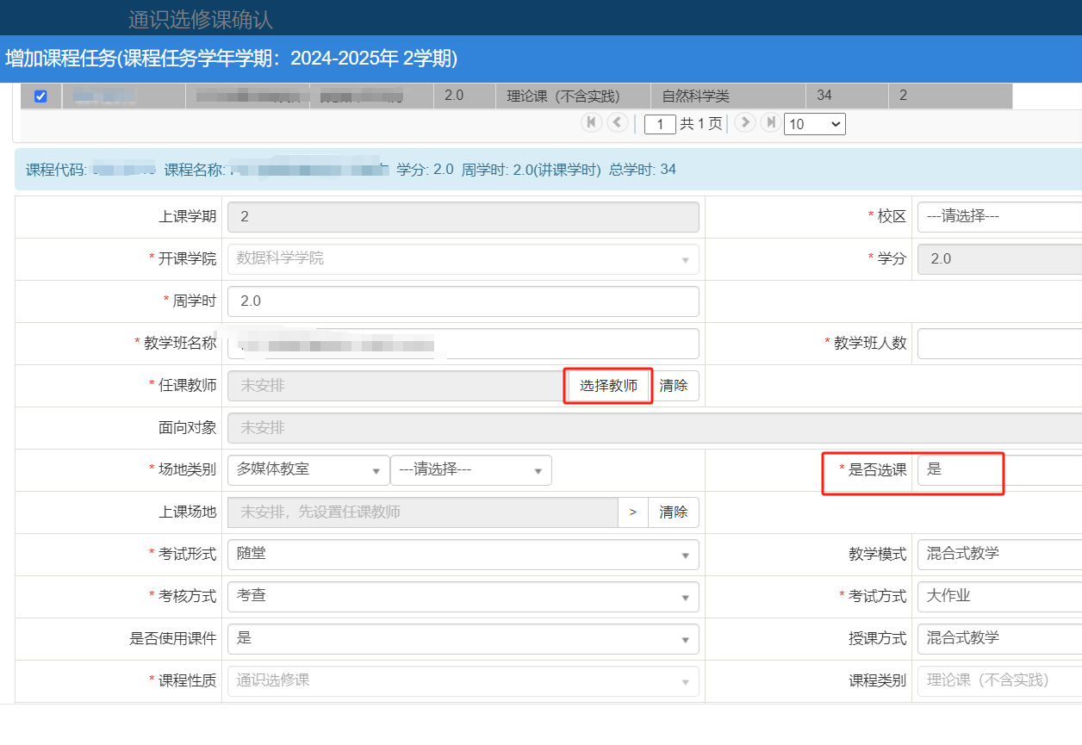Click the 周学时 input field

(463, 301)
